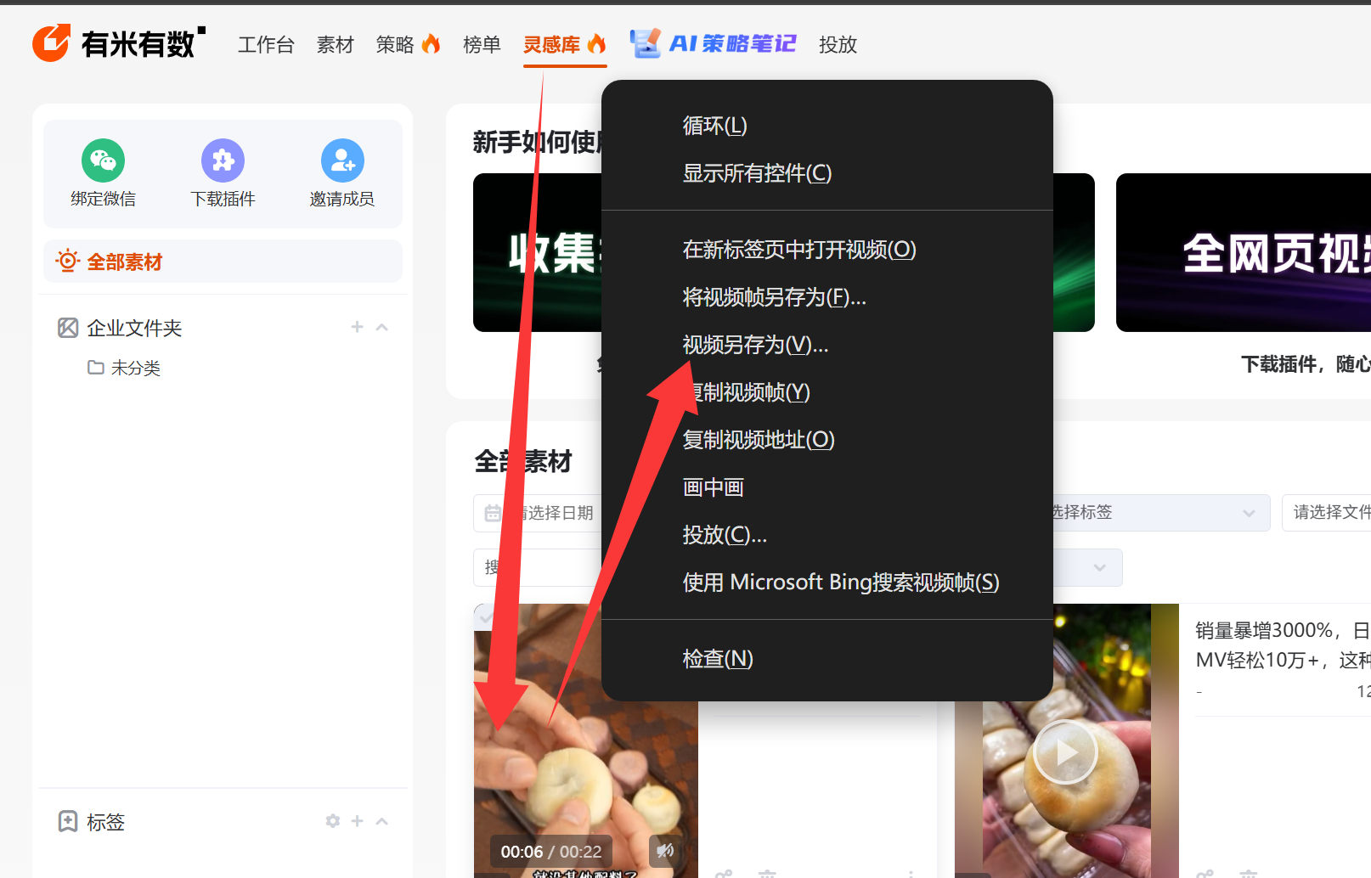1371x878 pixels.
Task: Collapse the 标签 section
Action: [382, 821]
